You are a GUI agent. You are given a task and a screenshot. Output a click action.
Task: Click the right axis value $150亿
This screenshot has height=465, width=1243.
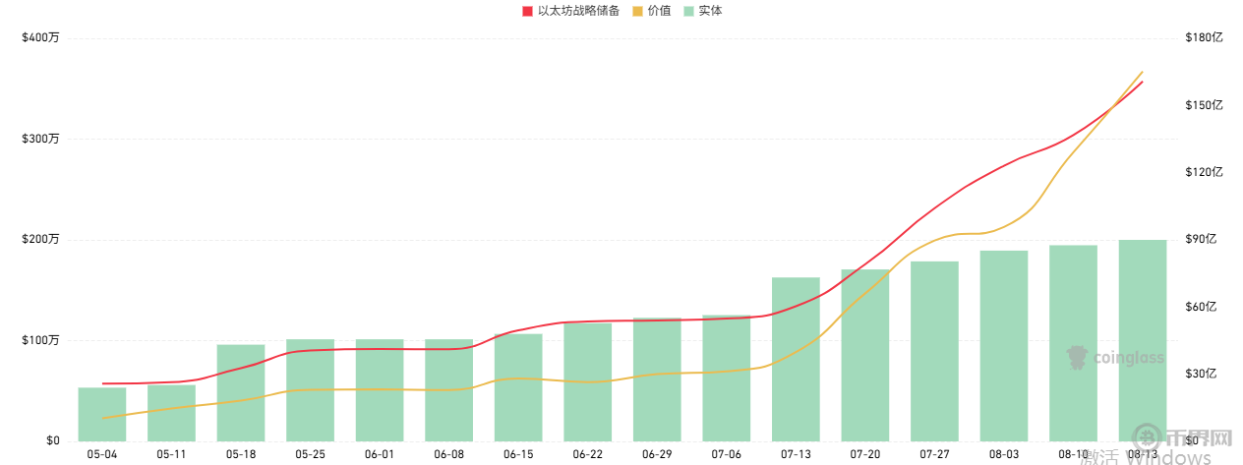coord(1204,105)
